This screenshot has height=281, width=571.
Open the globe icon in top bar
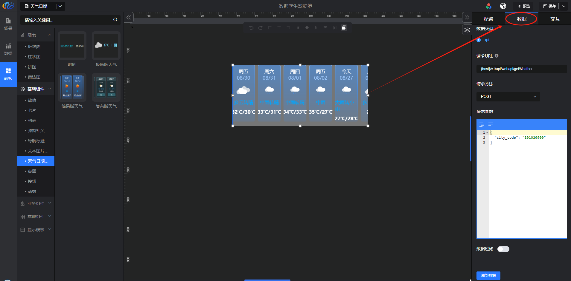(503, 6)
